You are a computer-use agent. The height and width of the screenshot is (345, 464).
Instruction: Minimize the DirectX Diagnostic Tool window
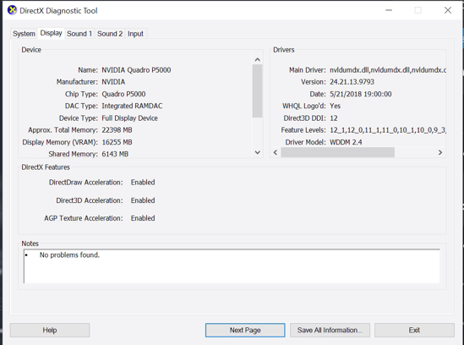click(389, 10)
